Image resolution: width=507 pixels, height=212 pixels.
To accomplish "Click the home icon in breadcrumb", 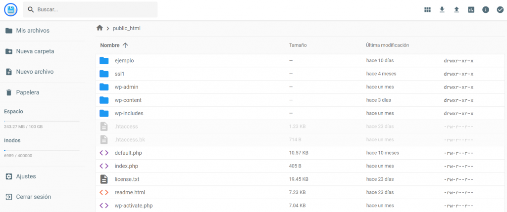I will click(100, 28).
